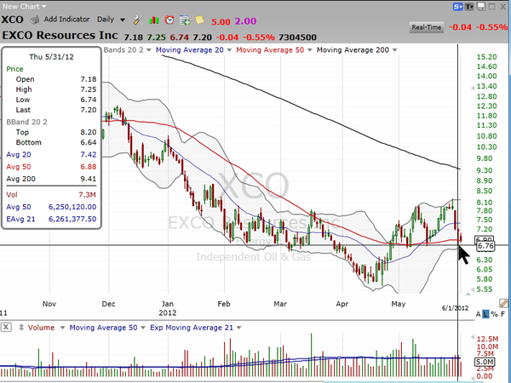The image size is (511, 383).
Task: Click the gray T timeframe-link icon
Action: tap(469, 7)
